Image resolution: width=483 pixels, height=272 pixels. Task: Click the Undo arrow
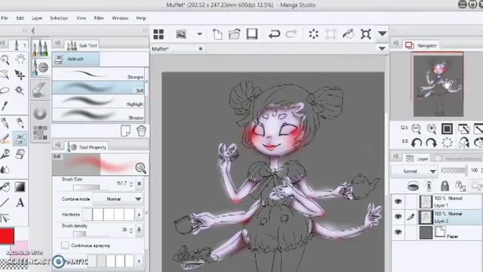click(274, 34)
